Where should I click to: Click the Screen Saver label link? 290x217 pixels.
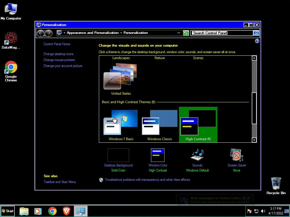237,165
